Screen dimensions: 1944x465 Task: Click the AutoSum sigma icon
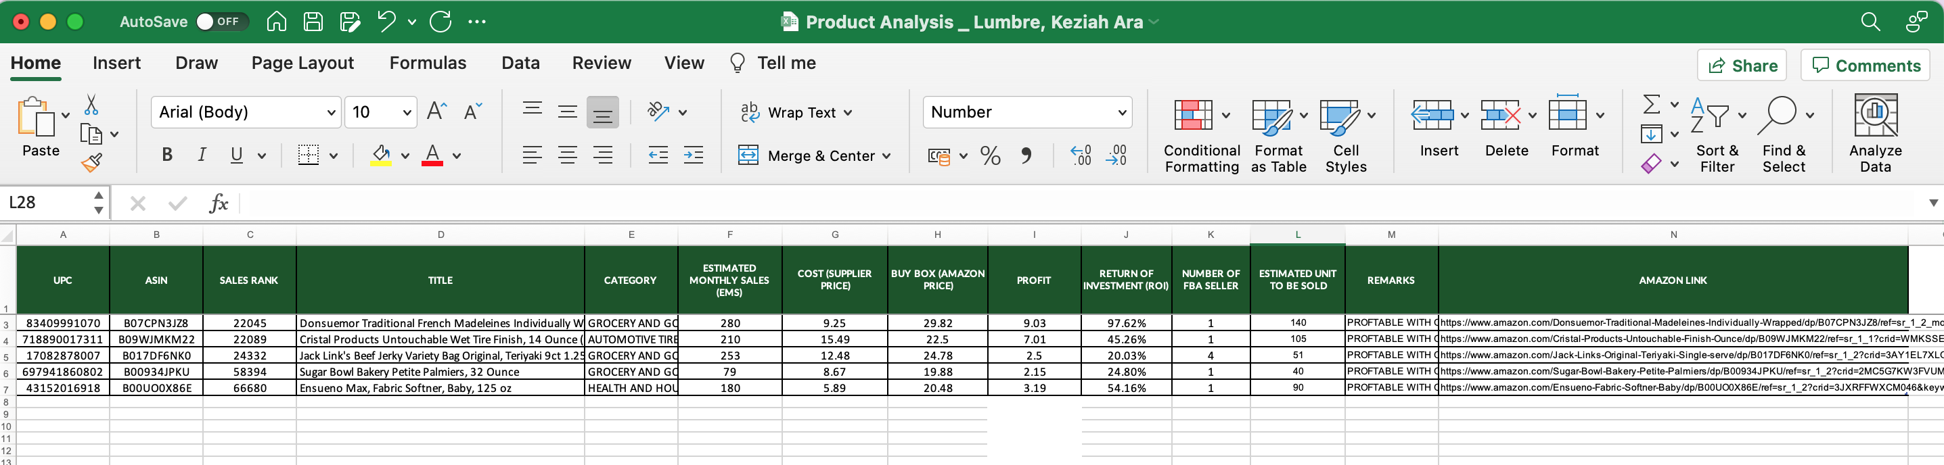click(x=1651, y=104)
